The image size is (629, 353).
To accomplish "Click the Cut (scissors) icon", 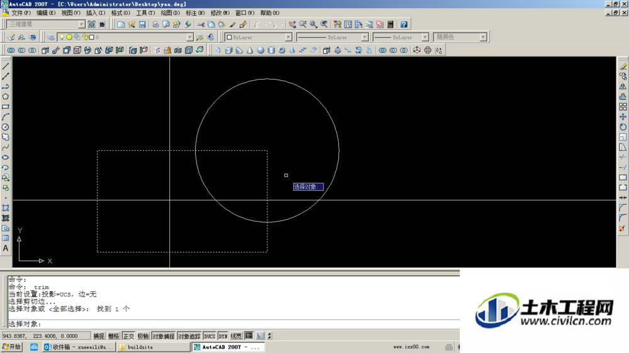I will click(201, 24).
